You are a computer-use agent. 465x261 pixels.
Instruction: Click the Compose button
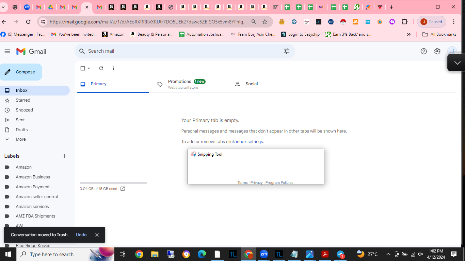(21, 72)
